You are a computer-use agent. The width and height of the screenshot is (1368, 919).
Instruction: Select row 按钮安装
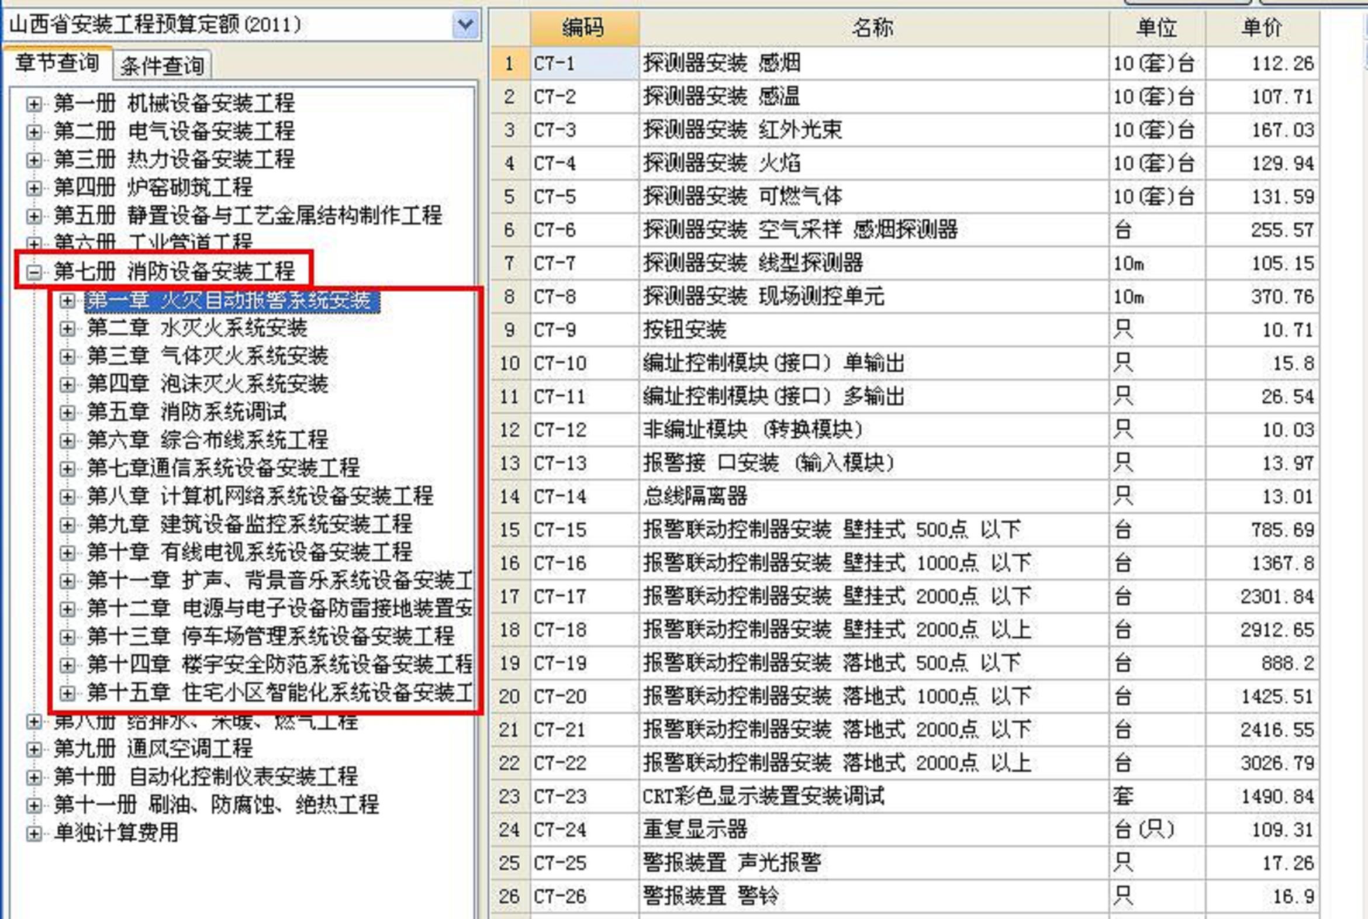click(x=905, y=330)
